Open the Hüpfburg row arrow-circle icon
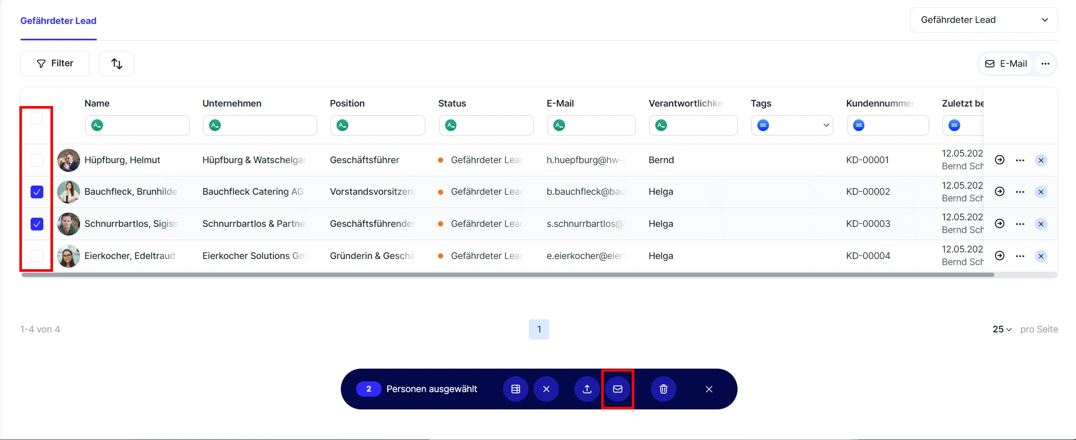The image size is (1076, 440). 1000,160
